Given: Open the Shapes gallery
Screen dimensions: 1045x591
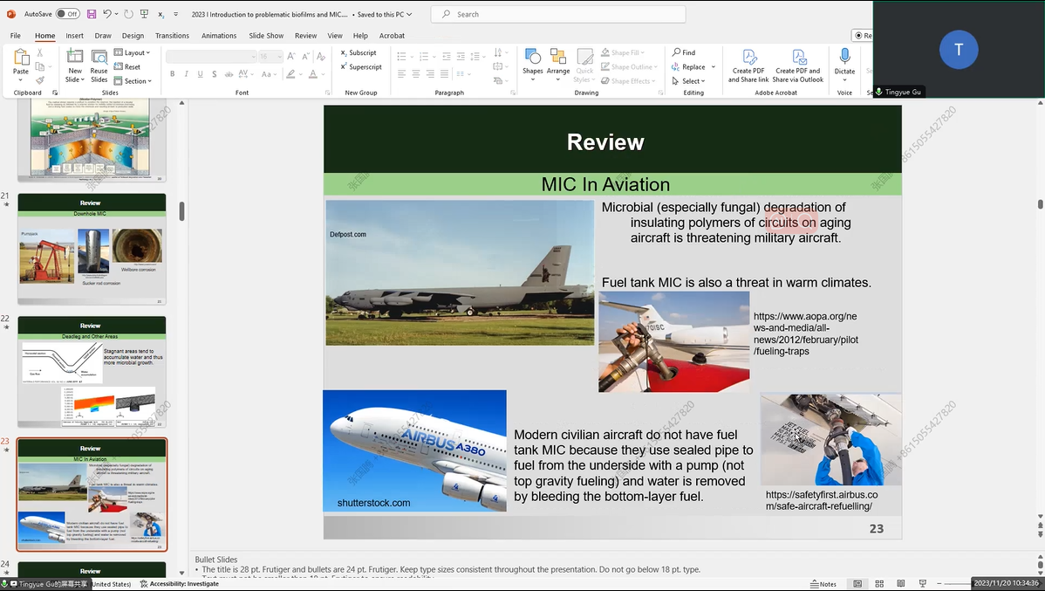Looking at the screenshot, I should (x=532, y=61).
